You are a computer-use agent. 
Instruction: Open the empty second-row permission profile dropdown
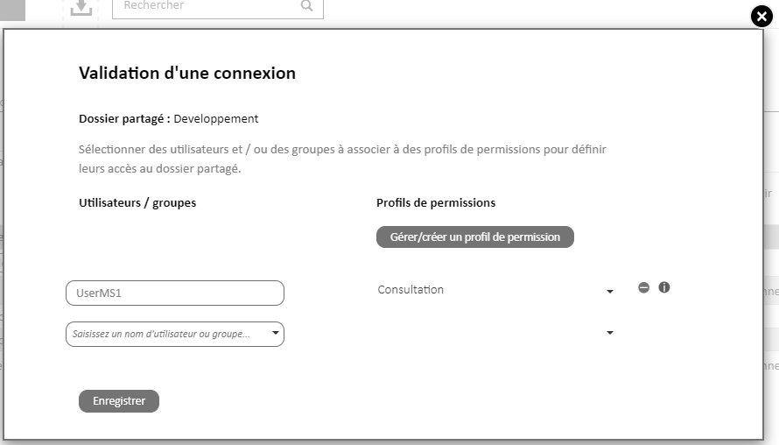(495, 333)
